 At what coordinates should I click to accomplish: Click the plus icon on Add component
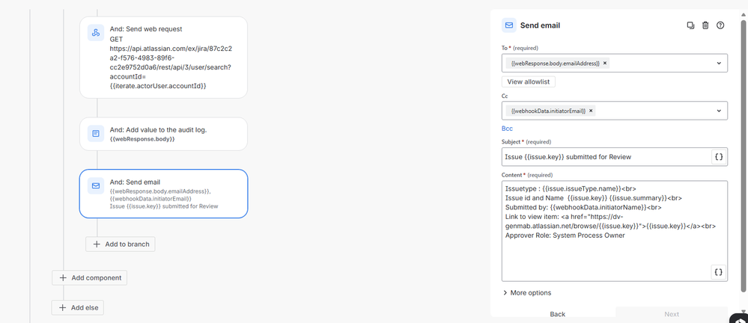(63, 277)
